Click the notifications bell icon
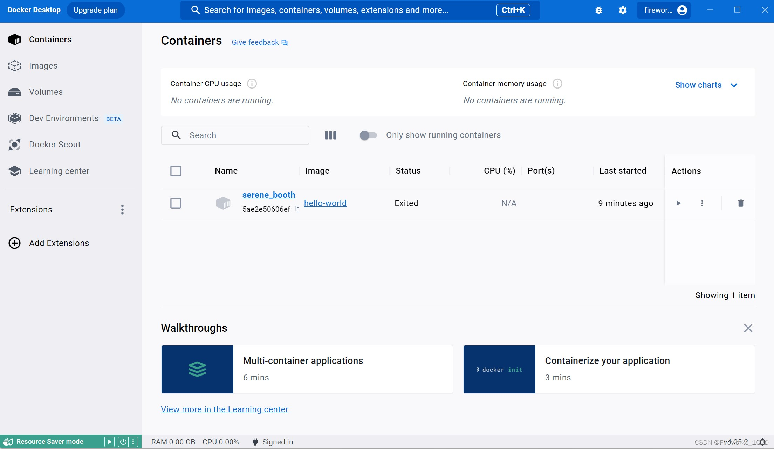The width and height of the screenshot is (774, 449). click(x=762, y=442)
